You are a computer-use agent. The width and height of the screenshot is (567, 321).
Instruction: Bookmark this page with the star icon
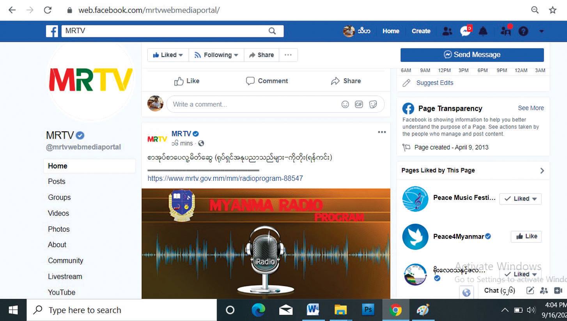[x=553, y=10]
